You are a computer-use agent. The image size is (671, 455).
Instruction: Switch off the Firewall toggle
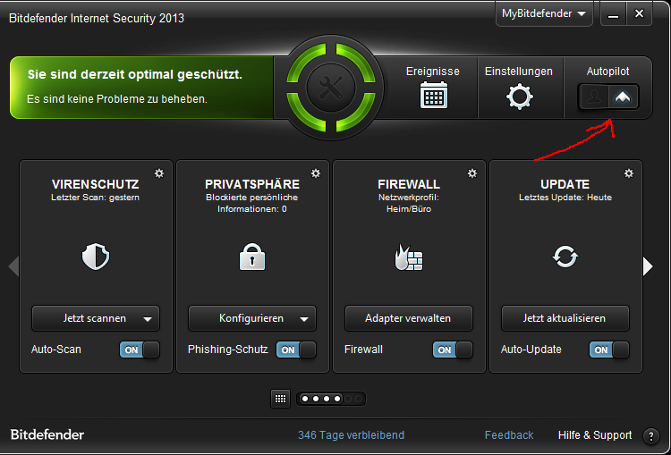453,350
